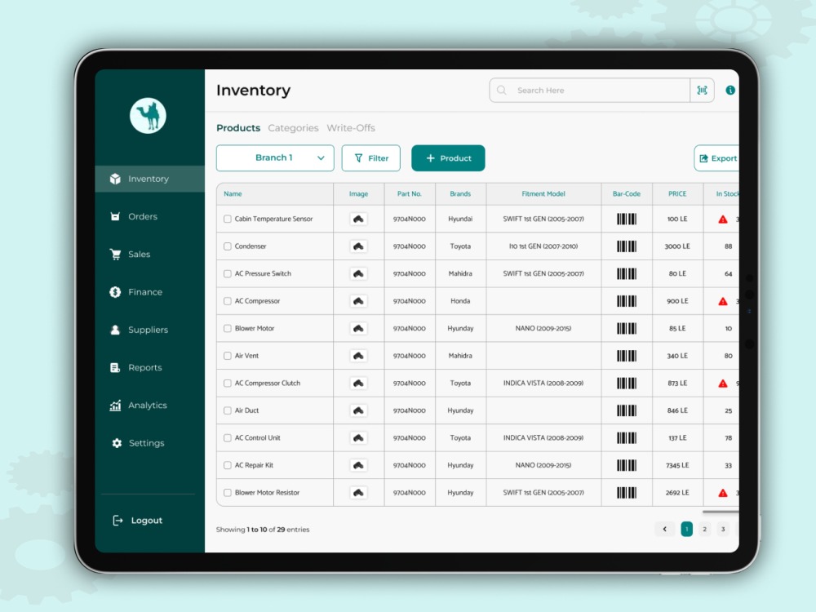
Task: Select the Blower Motor checkbox
Action: [228, 328]
